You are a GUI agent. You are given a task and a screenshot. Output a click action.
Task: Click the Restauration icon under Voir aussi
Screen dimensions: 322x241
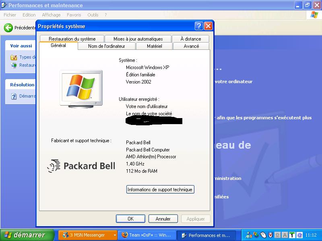[14, 65]
